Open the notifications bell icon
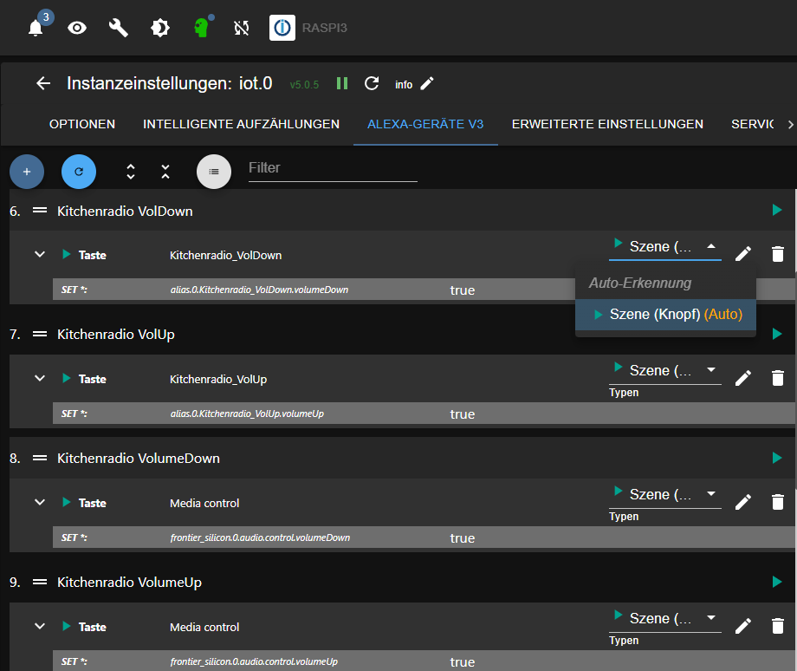Image resolution: width=797 pixels, height=671 pixels. [36, 28]
